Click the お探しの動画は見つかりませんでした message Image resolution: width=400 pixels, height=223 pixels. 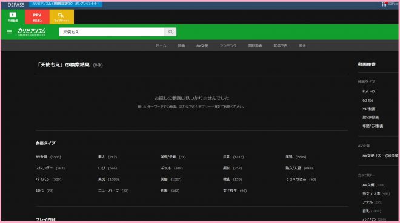coord(192,98)
